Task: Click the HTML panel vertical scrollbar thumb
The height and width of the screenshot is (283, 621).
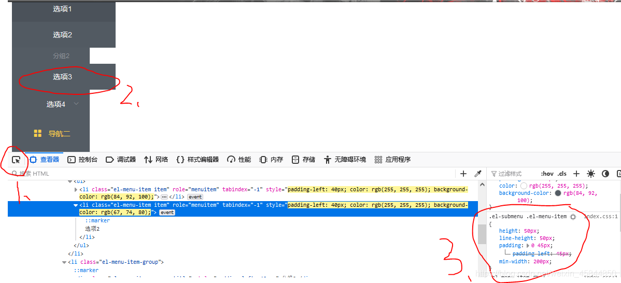Action: coord(482,234)
